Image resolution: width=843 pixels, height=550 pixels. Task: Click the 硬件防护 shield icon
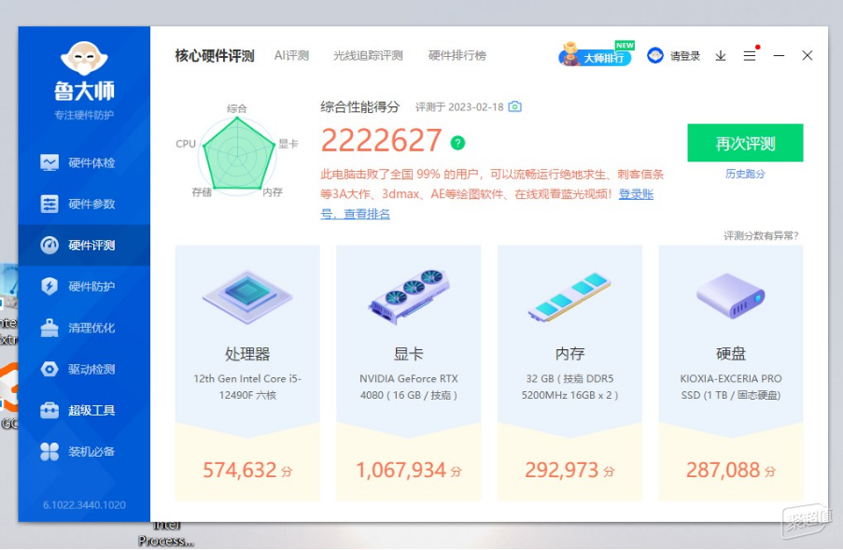(x=49, y=287)
